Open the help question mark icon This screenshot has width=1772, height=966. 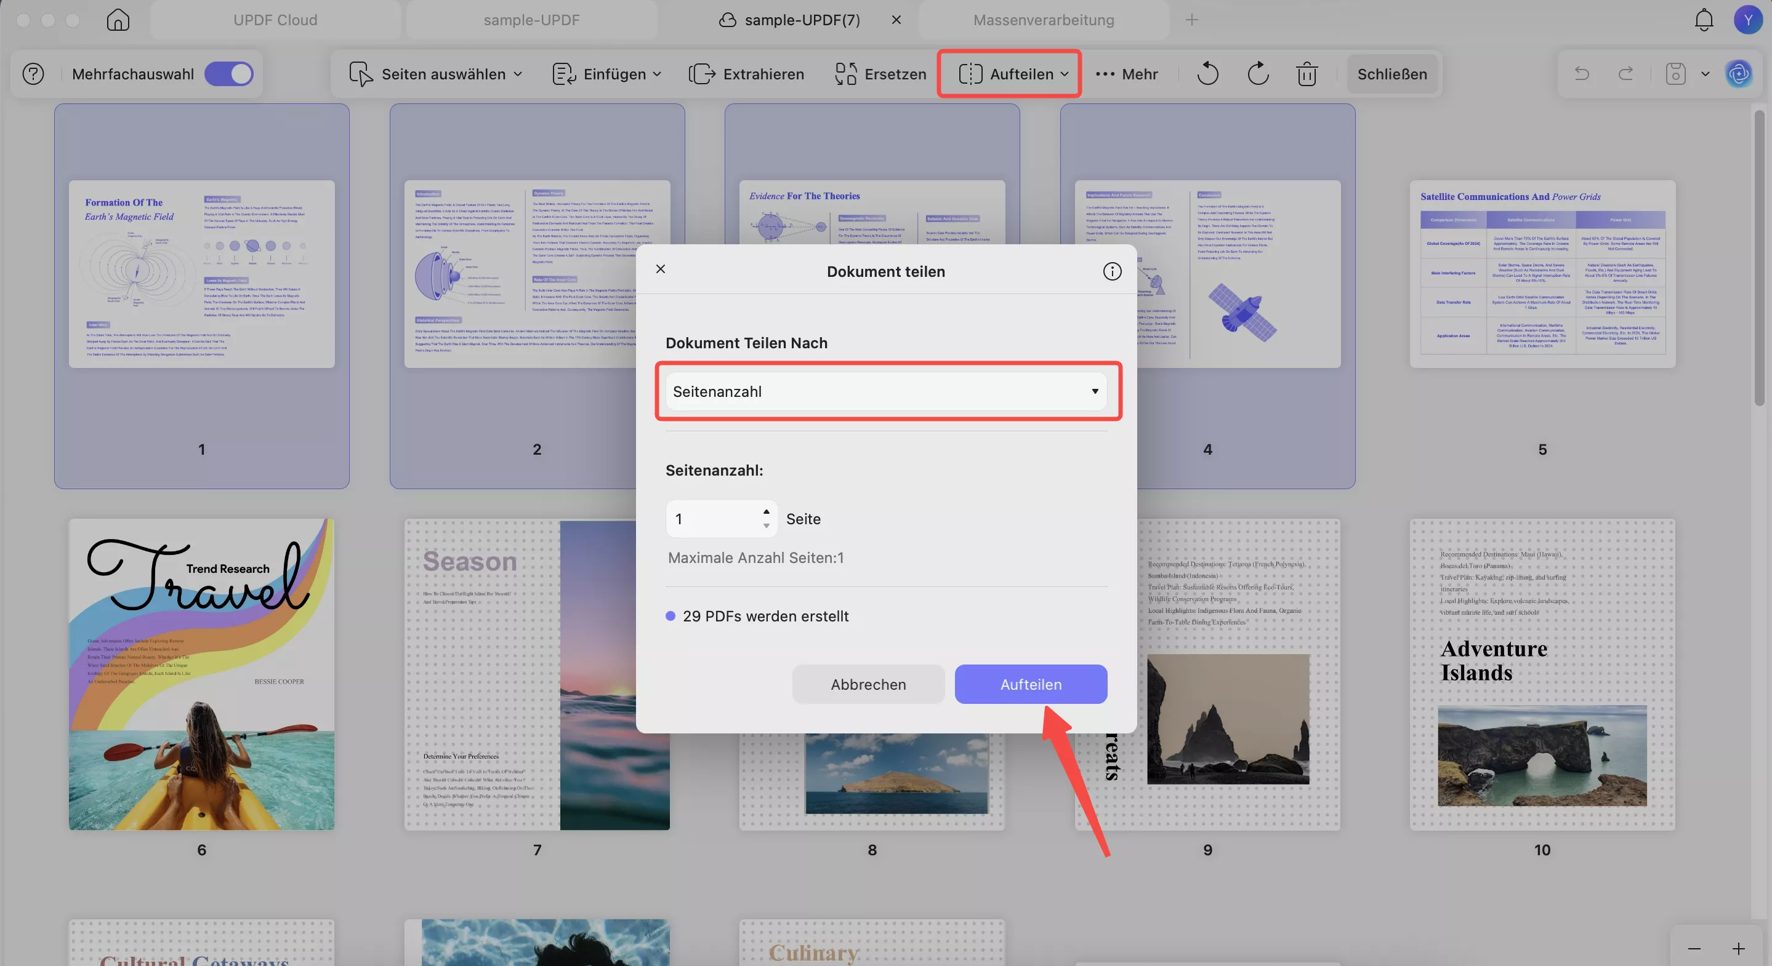[x=33, y=74]
